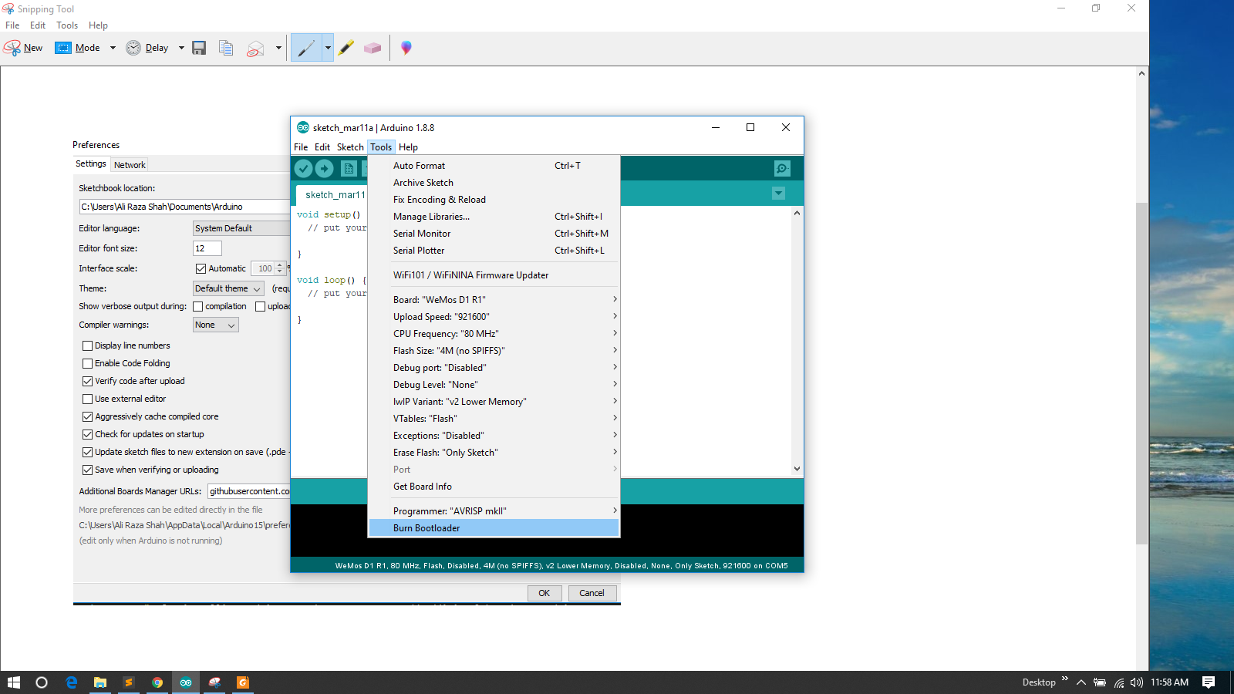Click the Snipping Tool vertical scrollbar thumb
This screenshot has height=694, width=1234.
(1141, 373)
